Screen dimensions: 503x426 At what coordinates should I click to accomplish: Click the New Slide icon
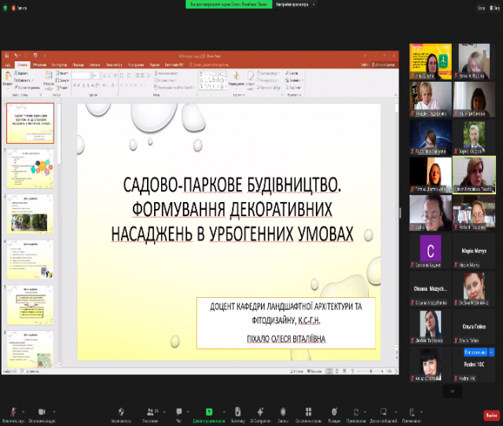point(49,76)
